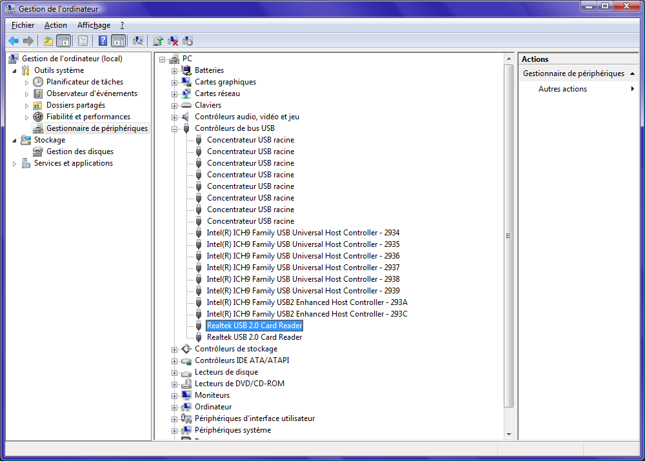The width and height of the screenshot is (645, 461).
Task: Click the Planificateur de tâches clock icon
Action: tap(38, 82)
